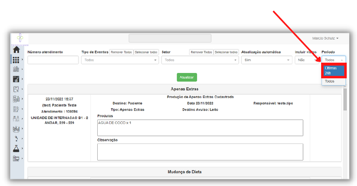Open the computer workstation sidebar icon

16,158
